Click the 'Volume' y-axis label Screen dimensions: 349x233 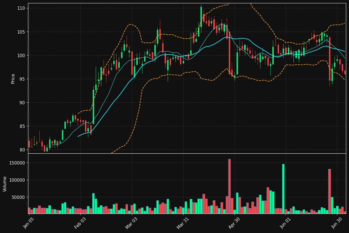coord(5,184)
